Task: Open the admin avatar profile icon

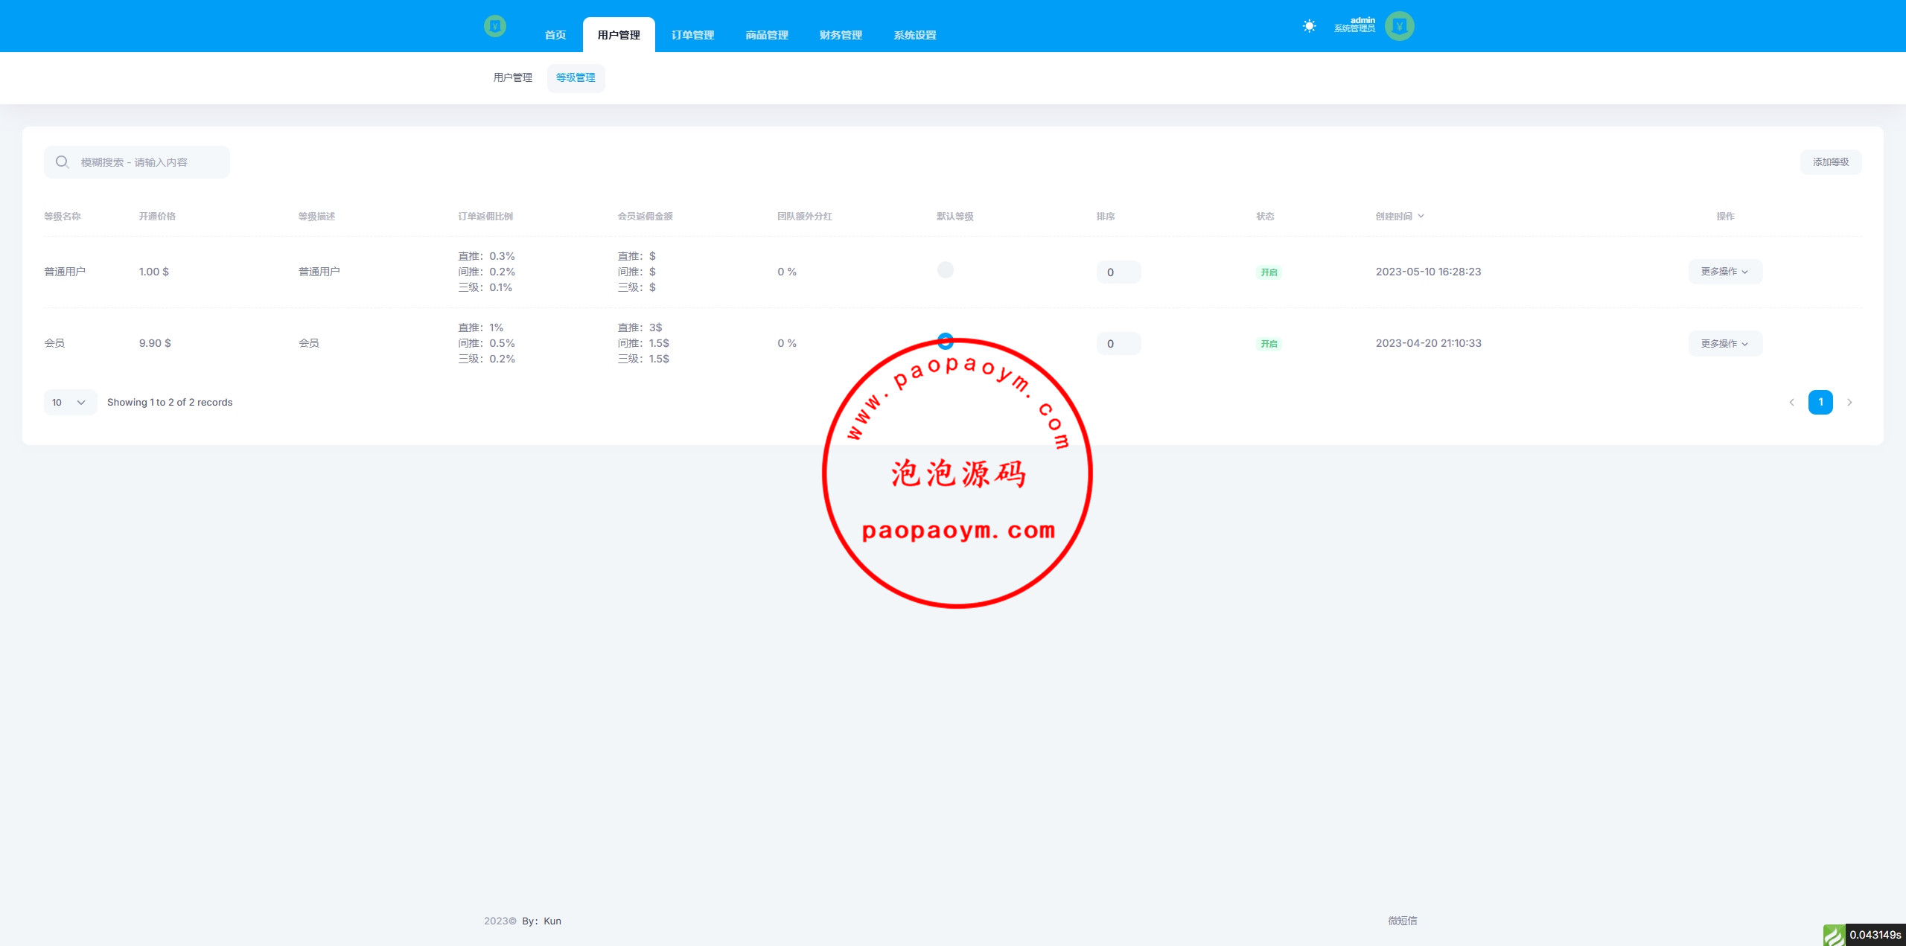Action: pos(1399,26)
